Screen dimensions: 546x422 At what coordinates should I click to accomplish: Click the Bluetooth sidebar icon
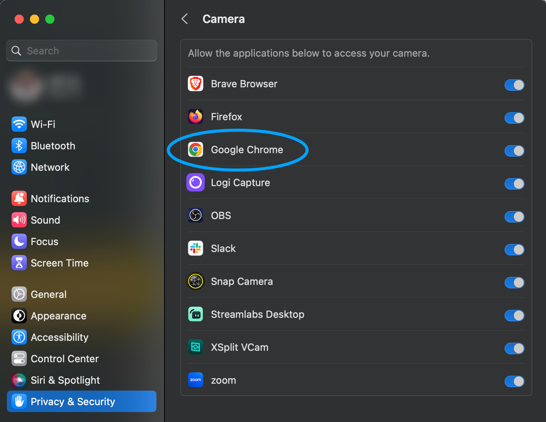19,146
